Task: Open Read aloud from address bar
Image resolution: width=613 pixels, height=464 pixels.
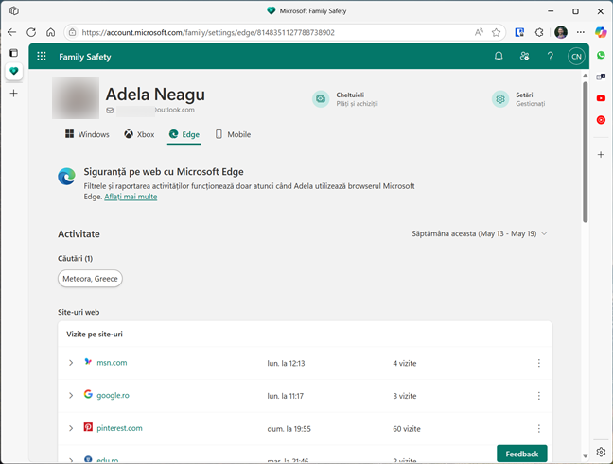Action: click(479, 32)
